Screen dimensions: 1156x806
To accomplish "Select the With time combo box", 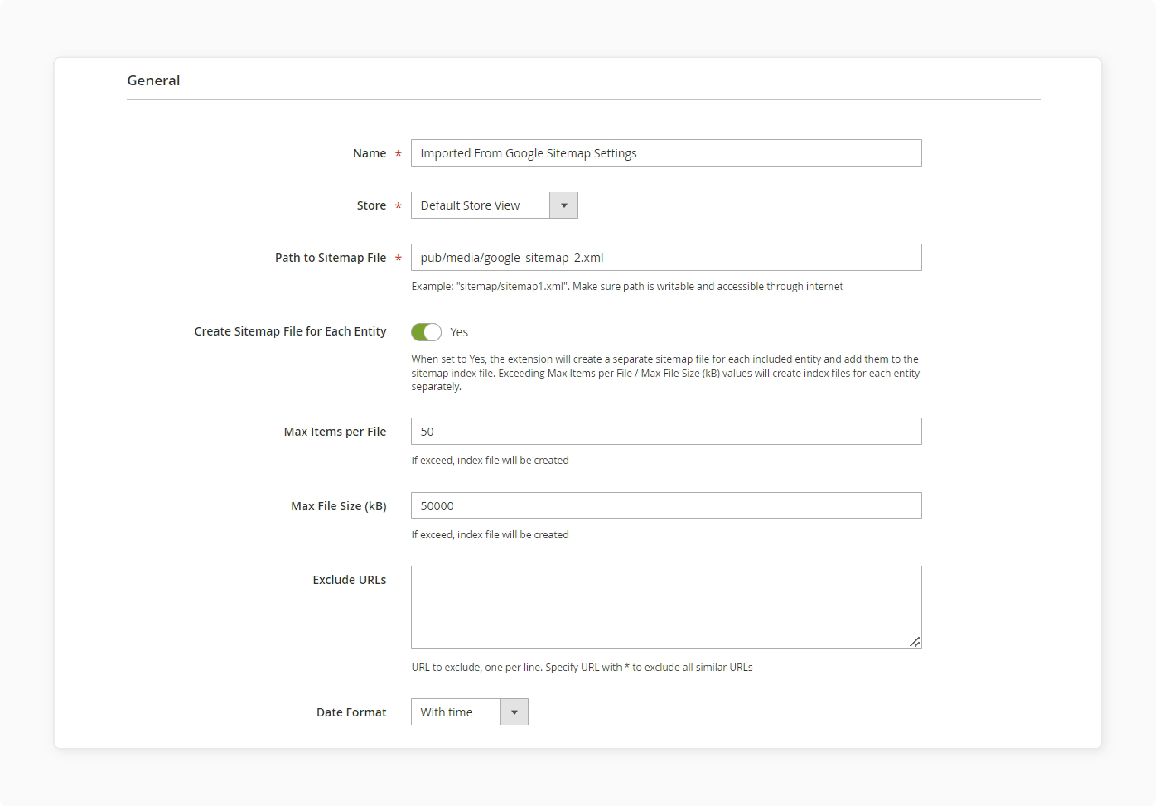I will click(469, 712).
